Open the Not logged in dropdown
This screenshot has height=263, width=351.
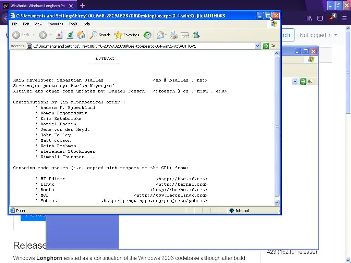pos(318,35)
